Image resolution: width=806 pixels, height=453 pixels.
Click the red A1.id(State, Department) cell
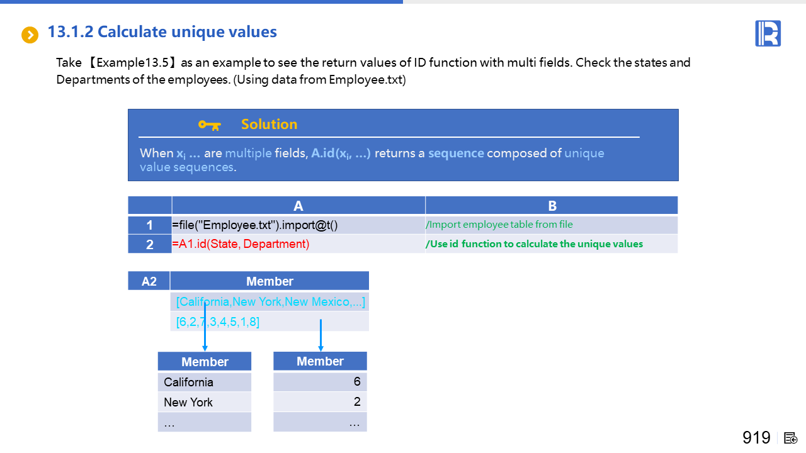point(298,244)
